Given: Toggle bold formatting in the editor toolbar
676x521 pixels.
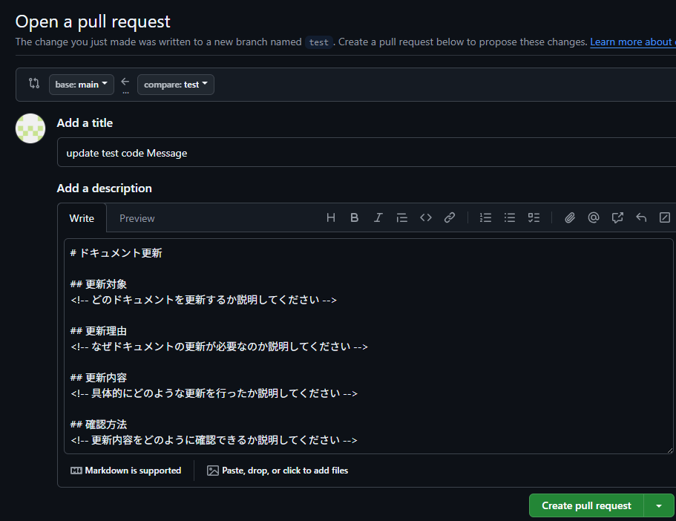Looking at the screenshot, I should pyautogui.click(x=354, y=217).
